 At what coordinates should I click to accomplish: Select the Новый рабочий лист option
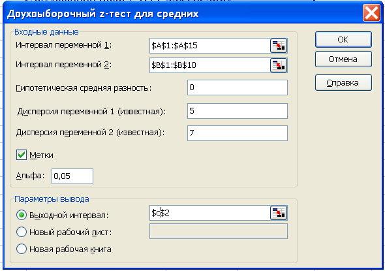[x=22, y=232]
